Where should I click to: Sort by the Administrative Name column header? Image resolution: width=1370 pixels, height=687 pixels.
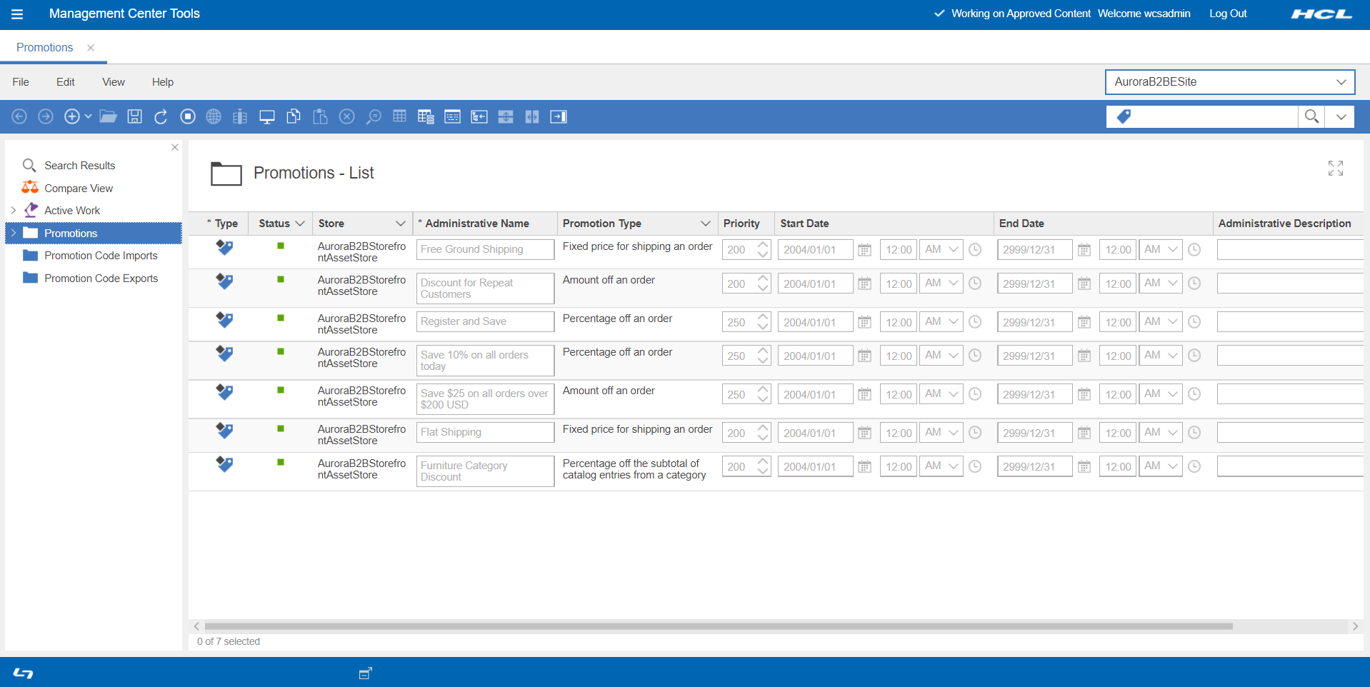[477, 224]
